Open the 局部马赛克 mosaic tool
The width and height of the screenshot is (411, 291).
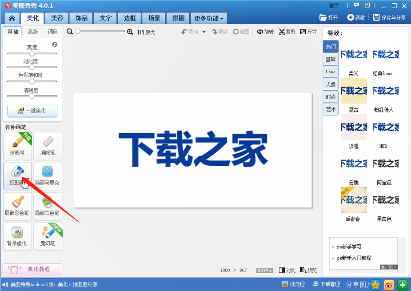coord(48,176)
